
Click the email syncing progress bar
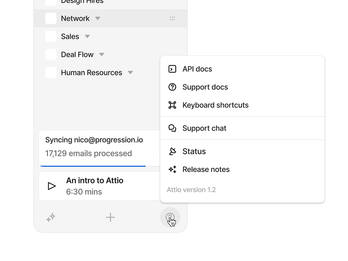coord(93,166)
